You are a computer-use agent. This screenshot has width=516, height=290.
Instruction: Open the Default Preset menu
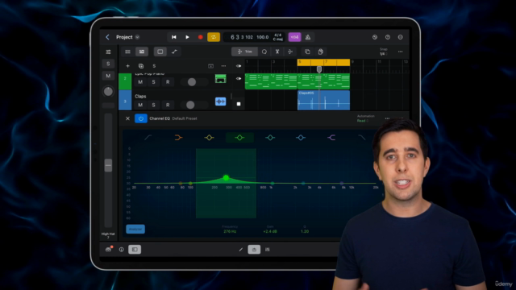tap(185, 118)
